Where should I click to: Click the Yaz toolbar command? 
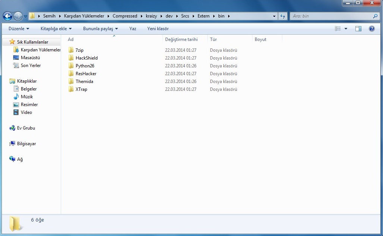[x=133, y=29]
